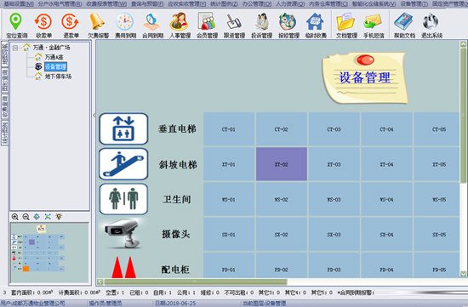The image size is (468, 307).
Task: Open the 跟进管理 follow-up management tool
Action: pos(234,26)
